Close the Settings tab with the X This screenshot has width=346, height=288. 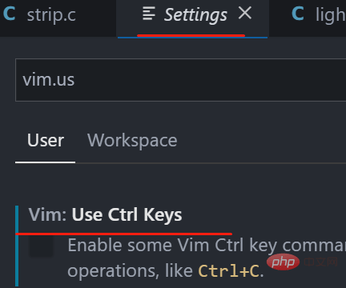pyautogui.click(x=245, y=13)
